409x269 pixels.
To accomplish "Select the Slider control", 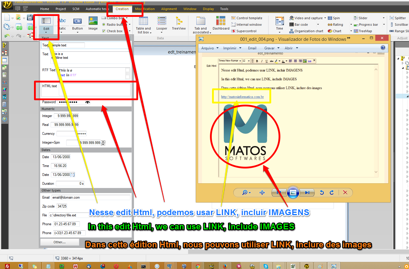I will point(360,18).
